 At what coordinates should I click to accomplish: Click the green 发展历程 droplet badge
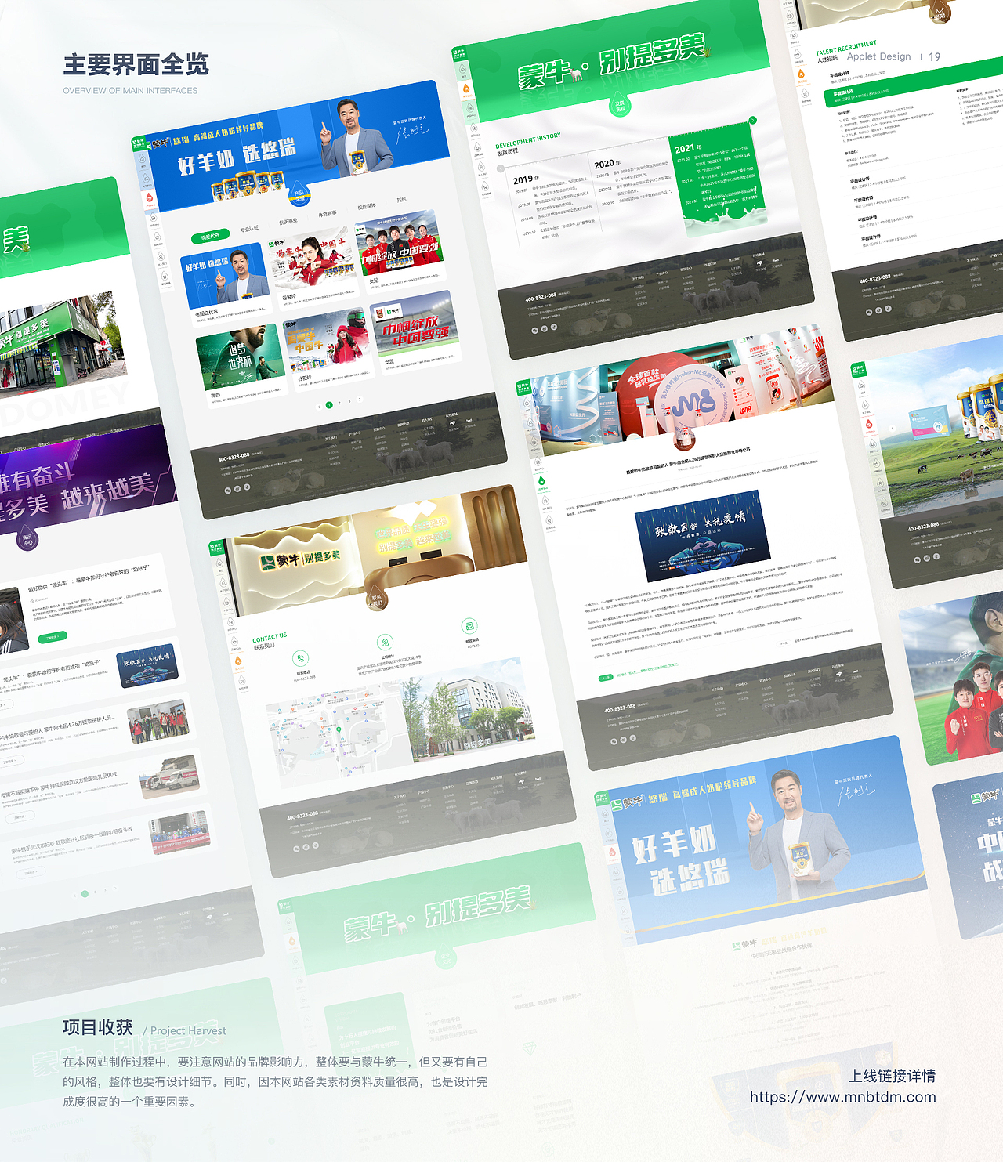pos(619,106)
